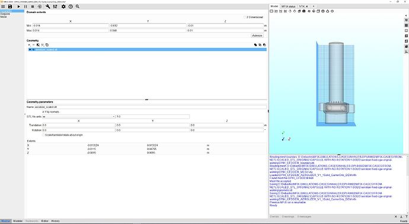Toggle the axes visibility icon
Screen dimensions: 409x224
(x=406, y=52)
